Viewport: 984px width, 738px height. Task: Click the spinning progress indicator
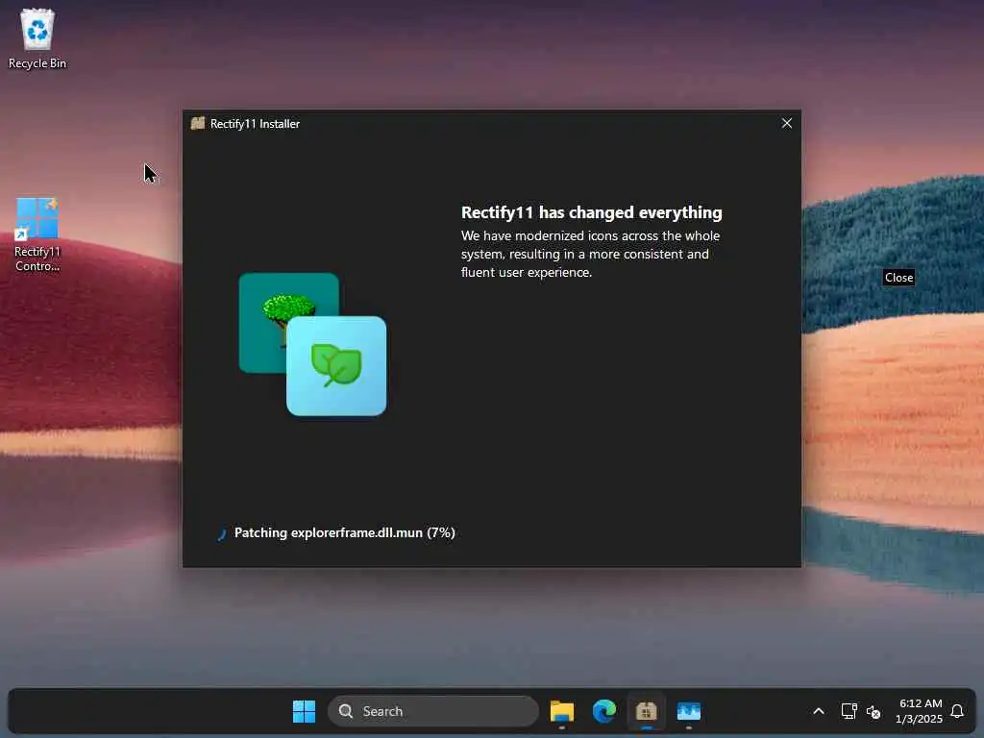pos(221,534)
